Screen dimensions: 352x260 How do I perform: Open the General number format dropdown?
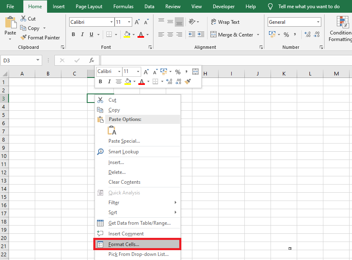pyautogui.click(x=318, y=22)
